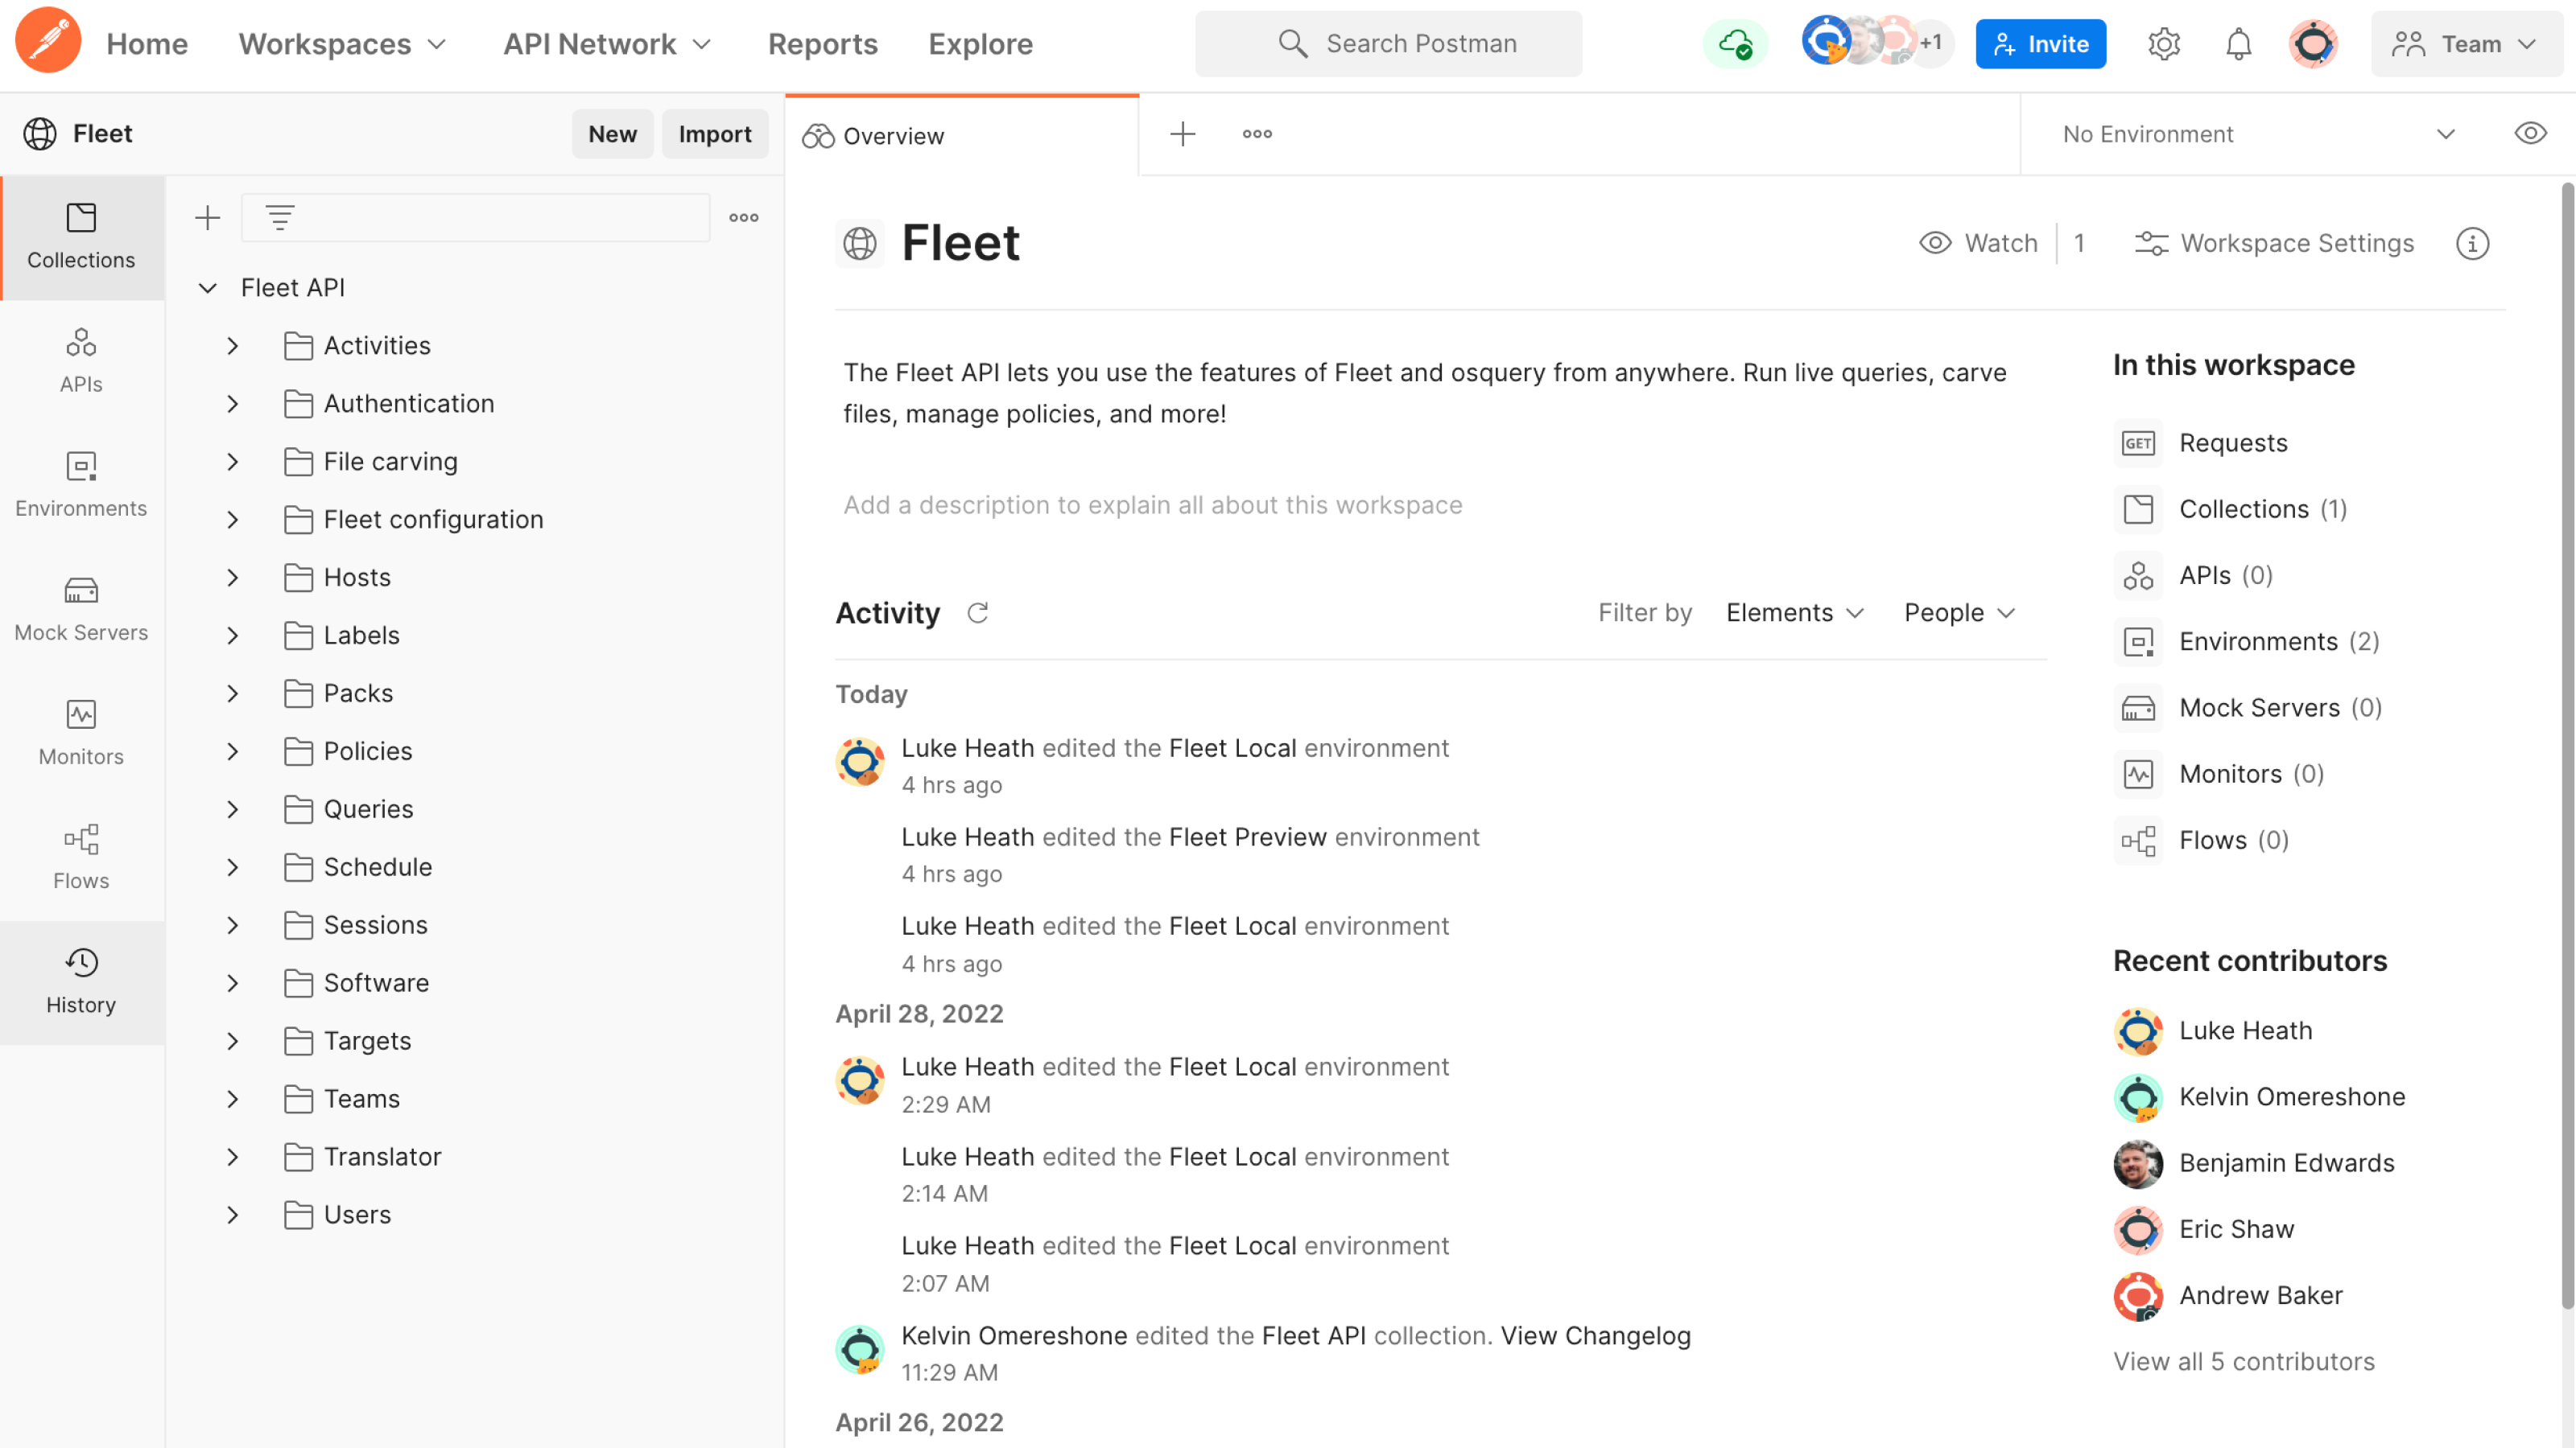Click the Monitors icon in sidebar

coord(81,714)
